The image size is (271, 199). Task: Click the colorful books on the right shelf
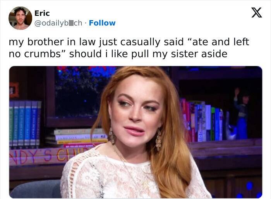[201, 121]
